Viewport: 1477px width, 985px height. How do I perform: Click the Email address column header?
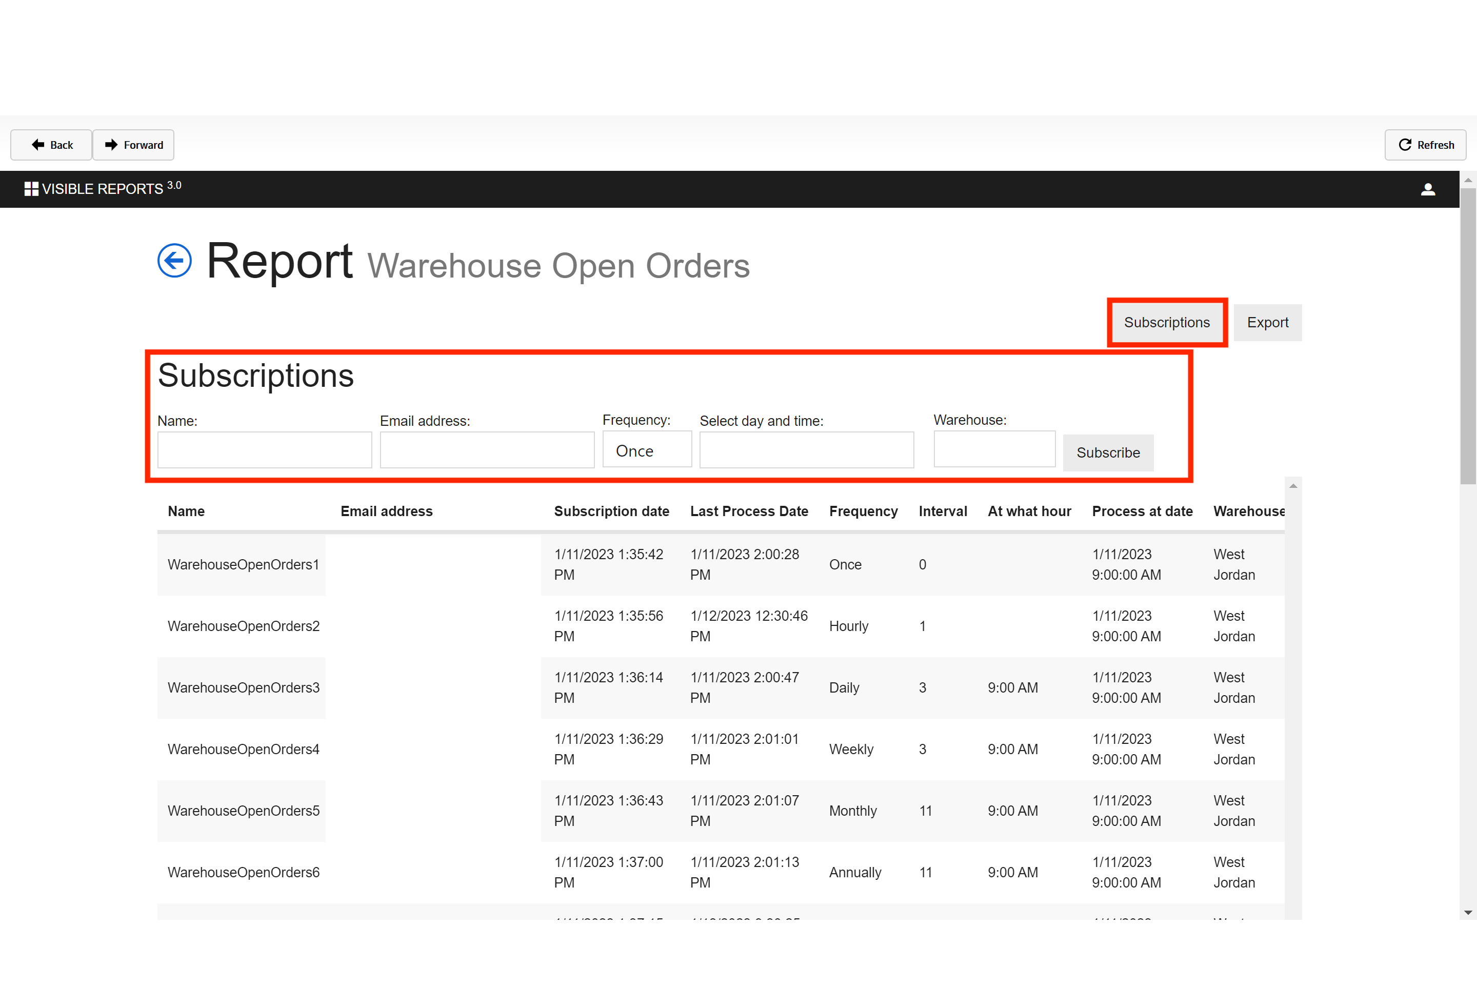point(386,511)
